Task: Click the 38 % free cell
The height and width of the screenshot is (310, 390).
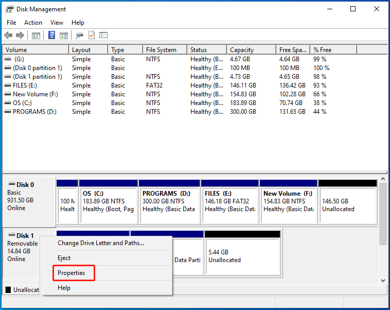Action: 320,103
